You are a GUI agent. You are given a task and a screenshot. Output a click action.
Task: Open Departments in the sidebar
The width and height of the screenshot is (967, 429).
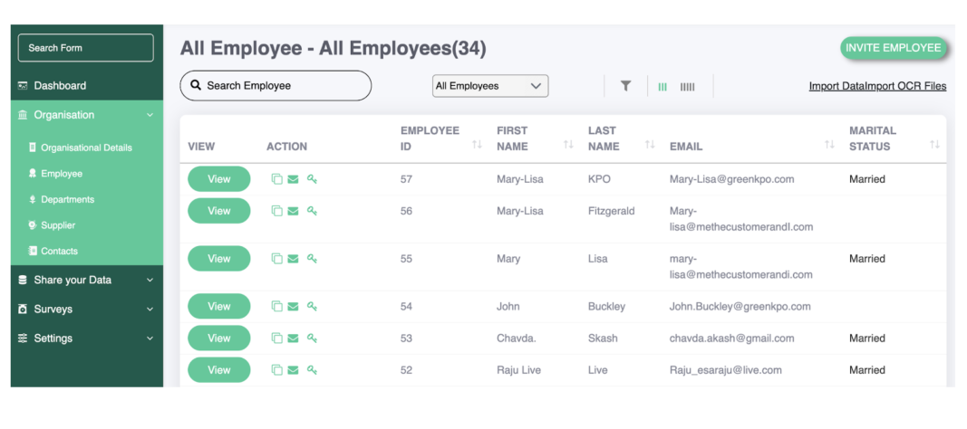point(67,199)
